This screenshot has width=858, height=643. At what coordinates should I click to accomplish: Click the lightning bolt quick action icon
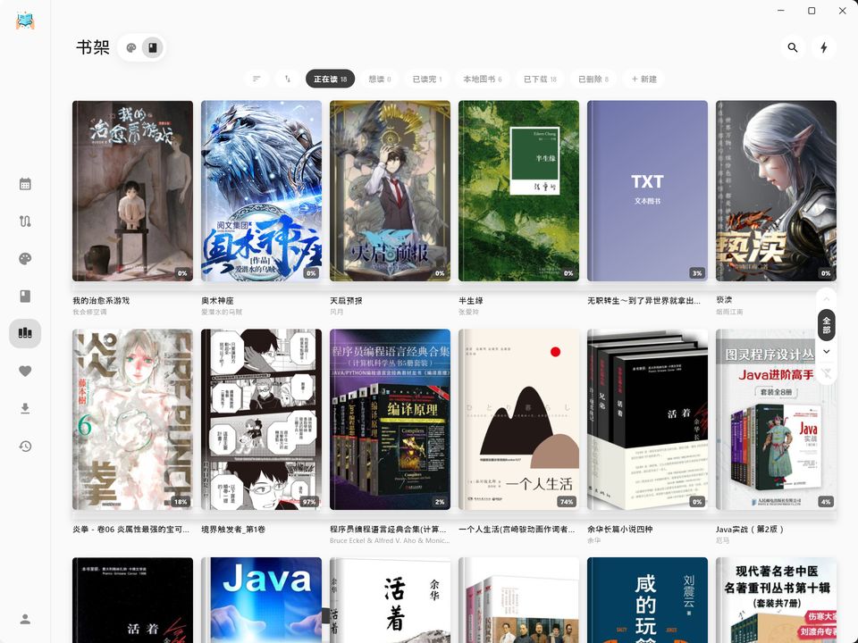click(824, 47)
